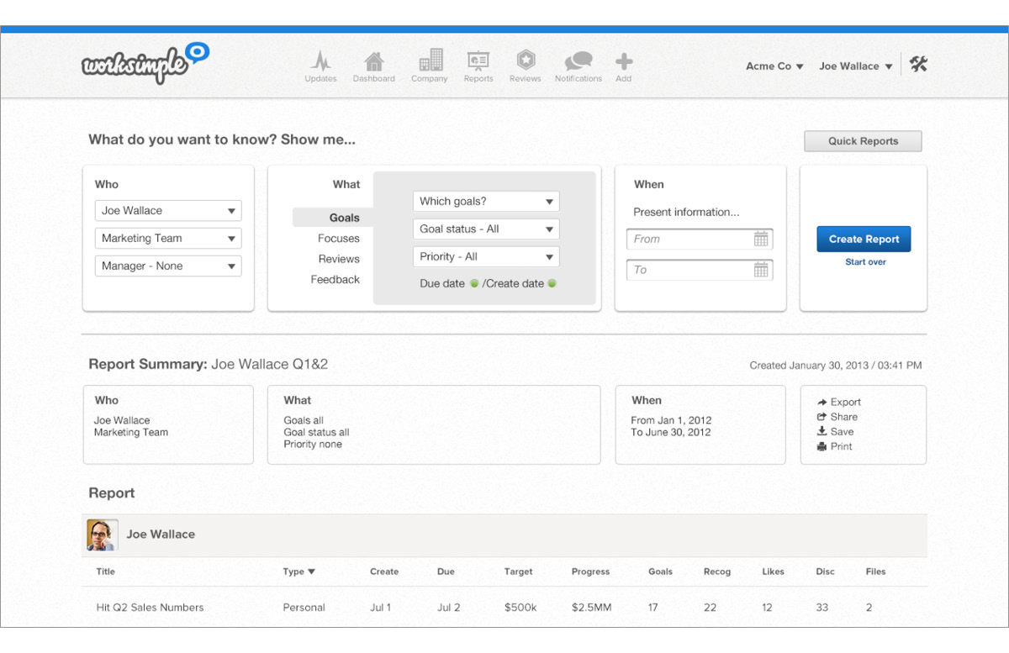Open the Acme Co company menu
Viewport: 1009px width, 653px height.
pyautogui.click(x=774, y=66)
